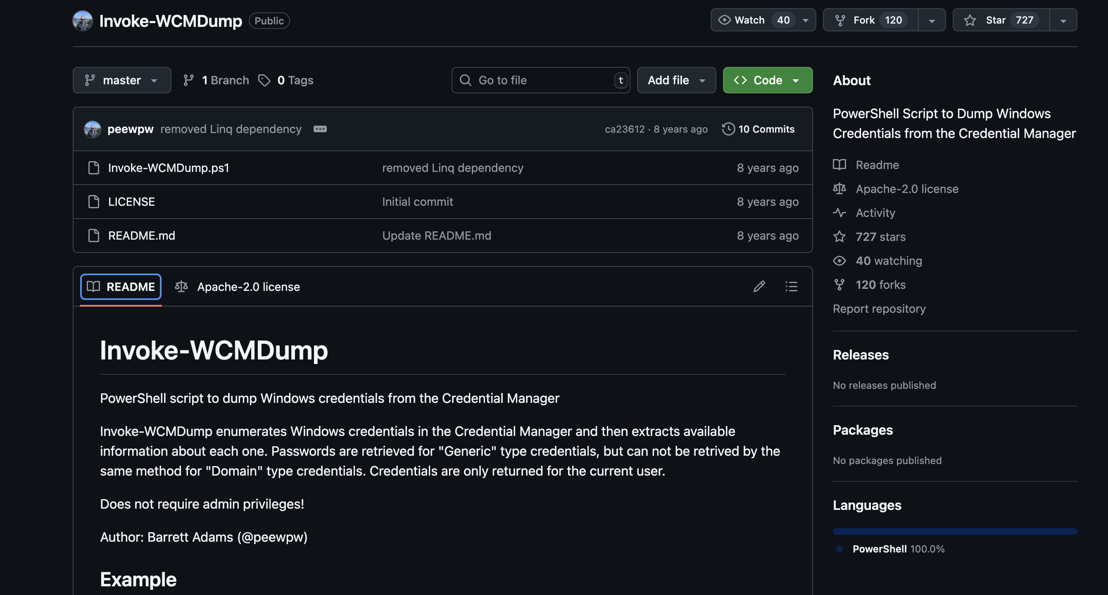Open the 'Update README.md' commit link
The height and width of the screenshot is (595, 1108).
click(437, 236)
